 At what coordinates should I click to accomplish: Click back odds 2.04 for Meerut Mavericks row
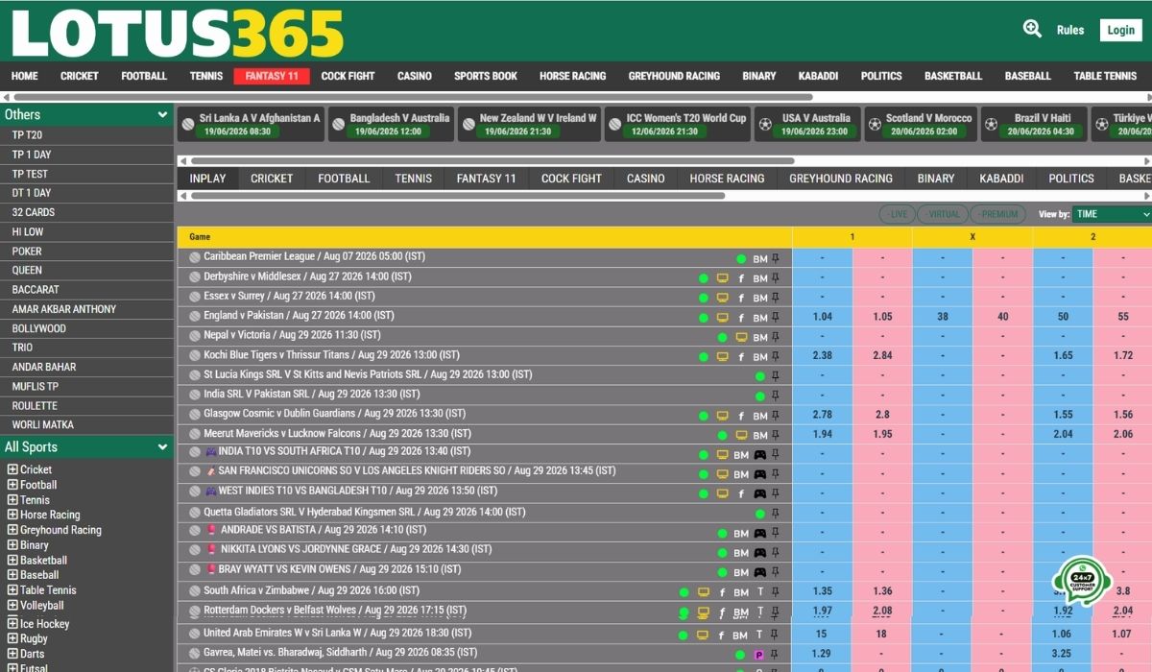[x=1063, y=435]
